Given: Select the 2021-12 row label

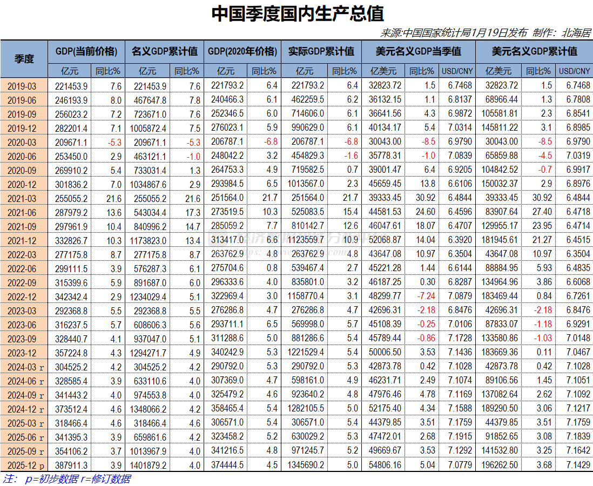Looking at the screenshot, I should (x=23, y=240).
